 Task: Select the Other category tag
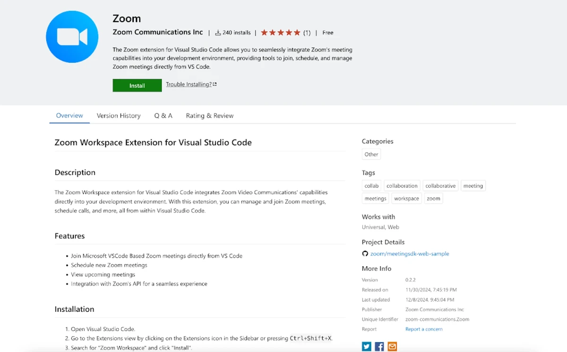(x=371, y=154)
